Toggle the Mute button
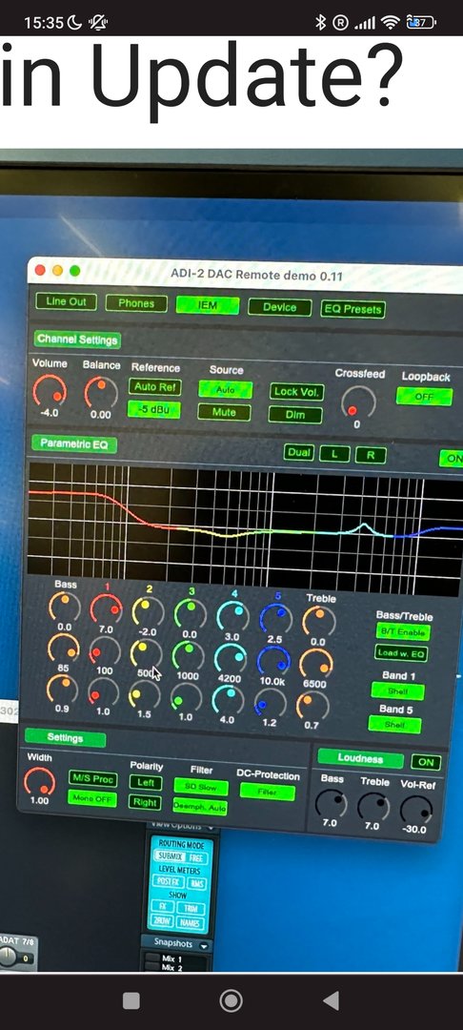Screen dimensions: 463x1030 tap(224, 413)
